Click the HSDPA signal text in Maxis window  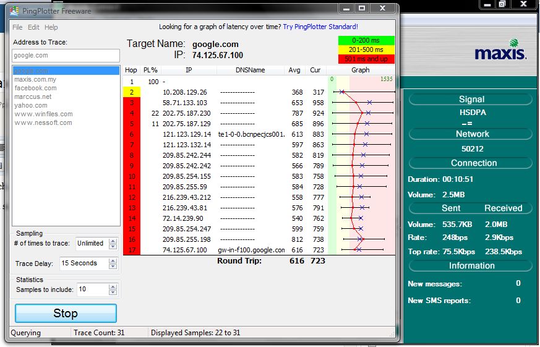coord(473,112)
